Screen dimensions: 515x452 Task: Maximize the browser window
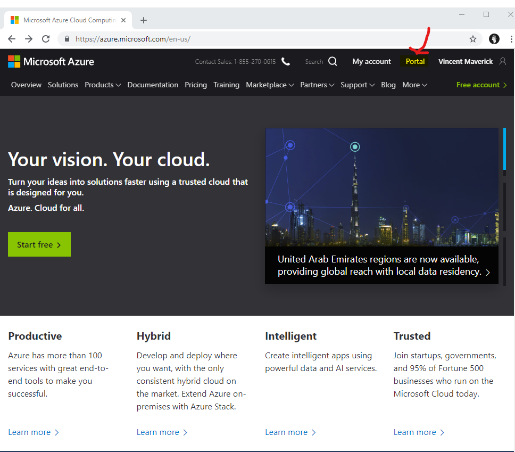tap(486, 14)
